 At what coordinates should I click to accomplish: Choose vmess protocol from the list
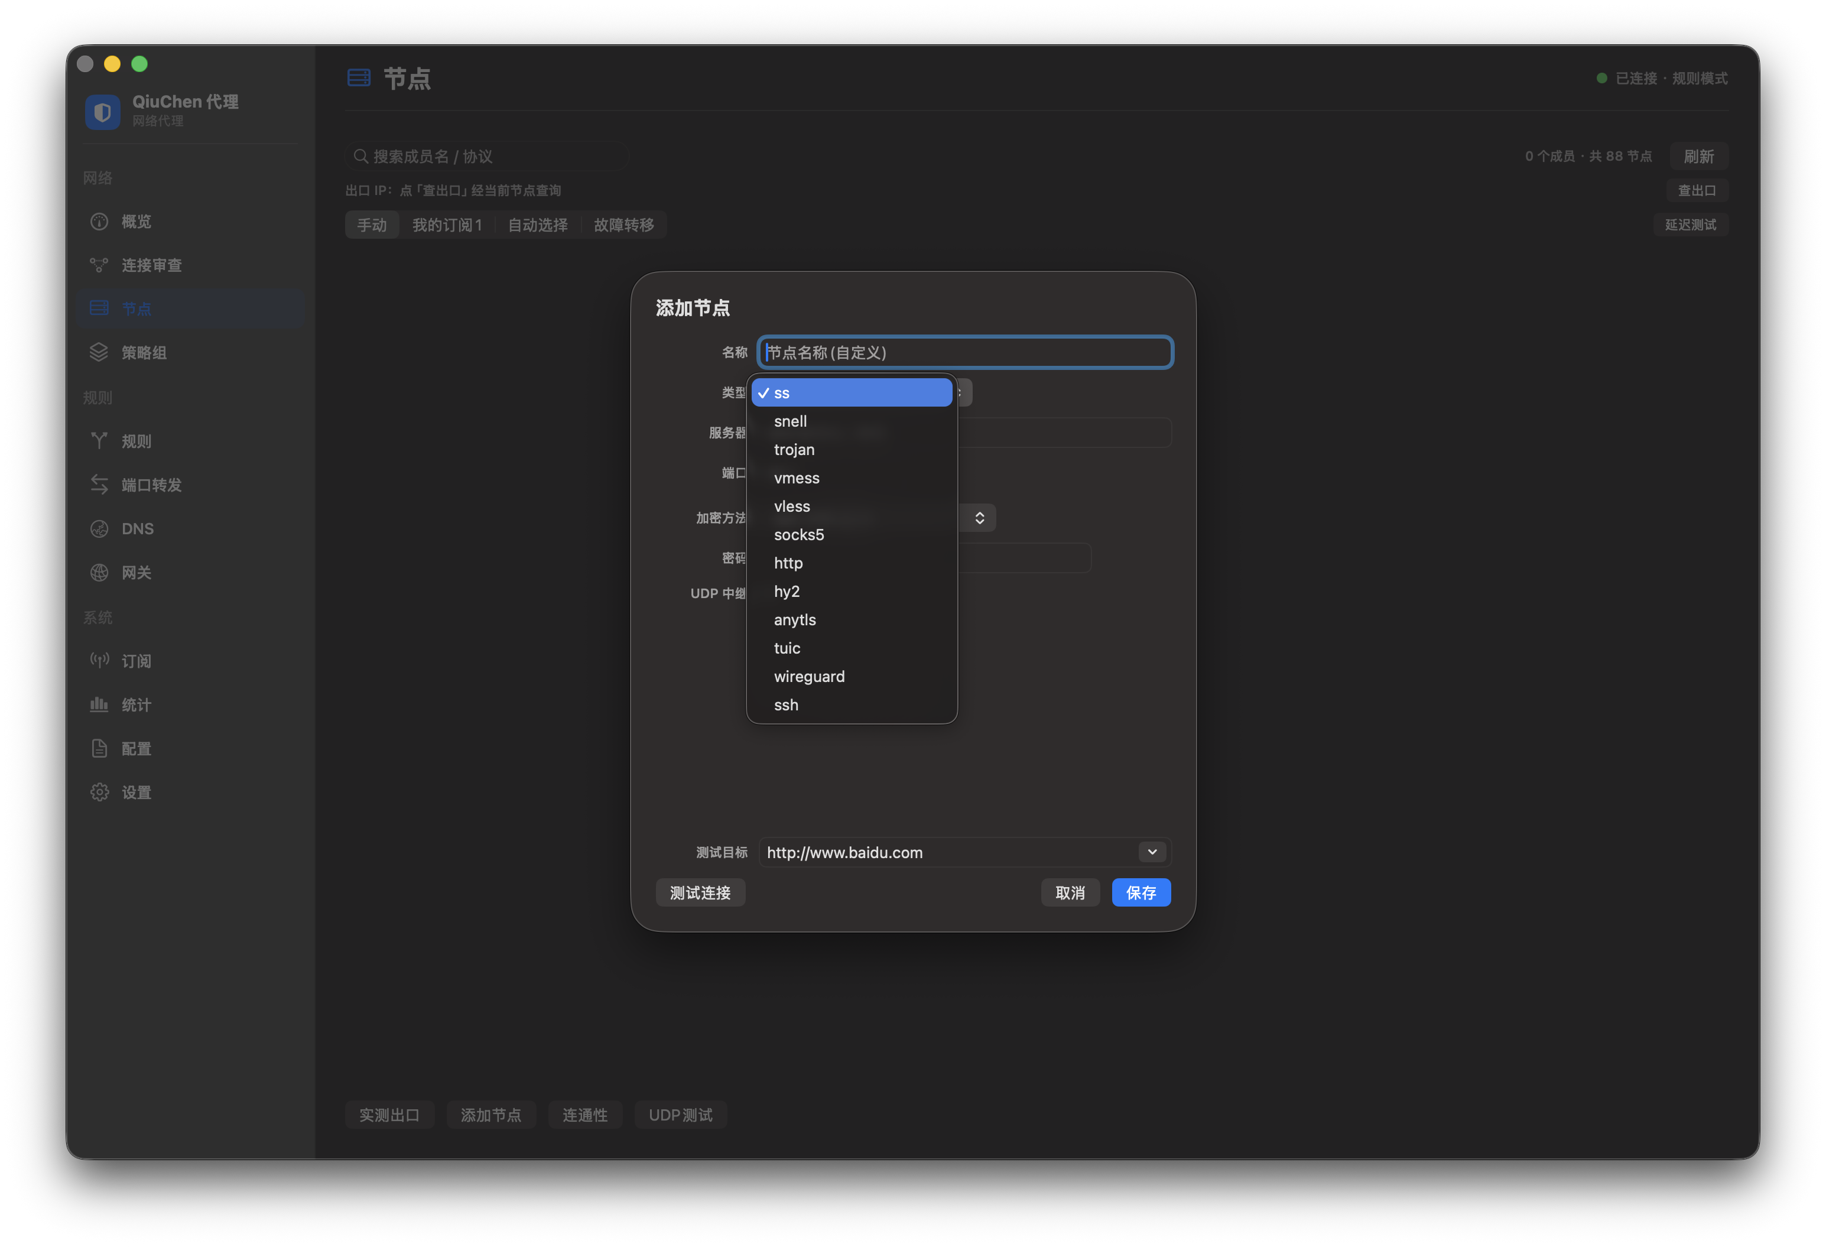[852, 478]
